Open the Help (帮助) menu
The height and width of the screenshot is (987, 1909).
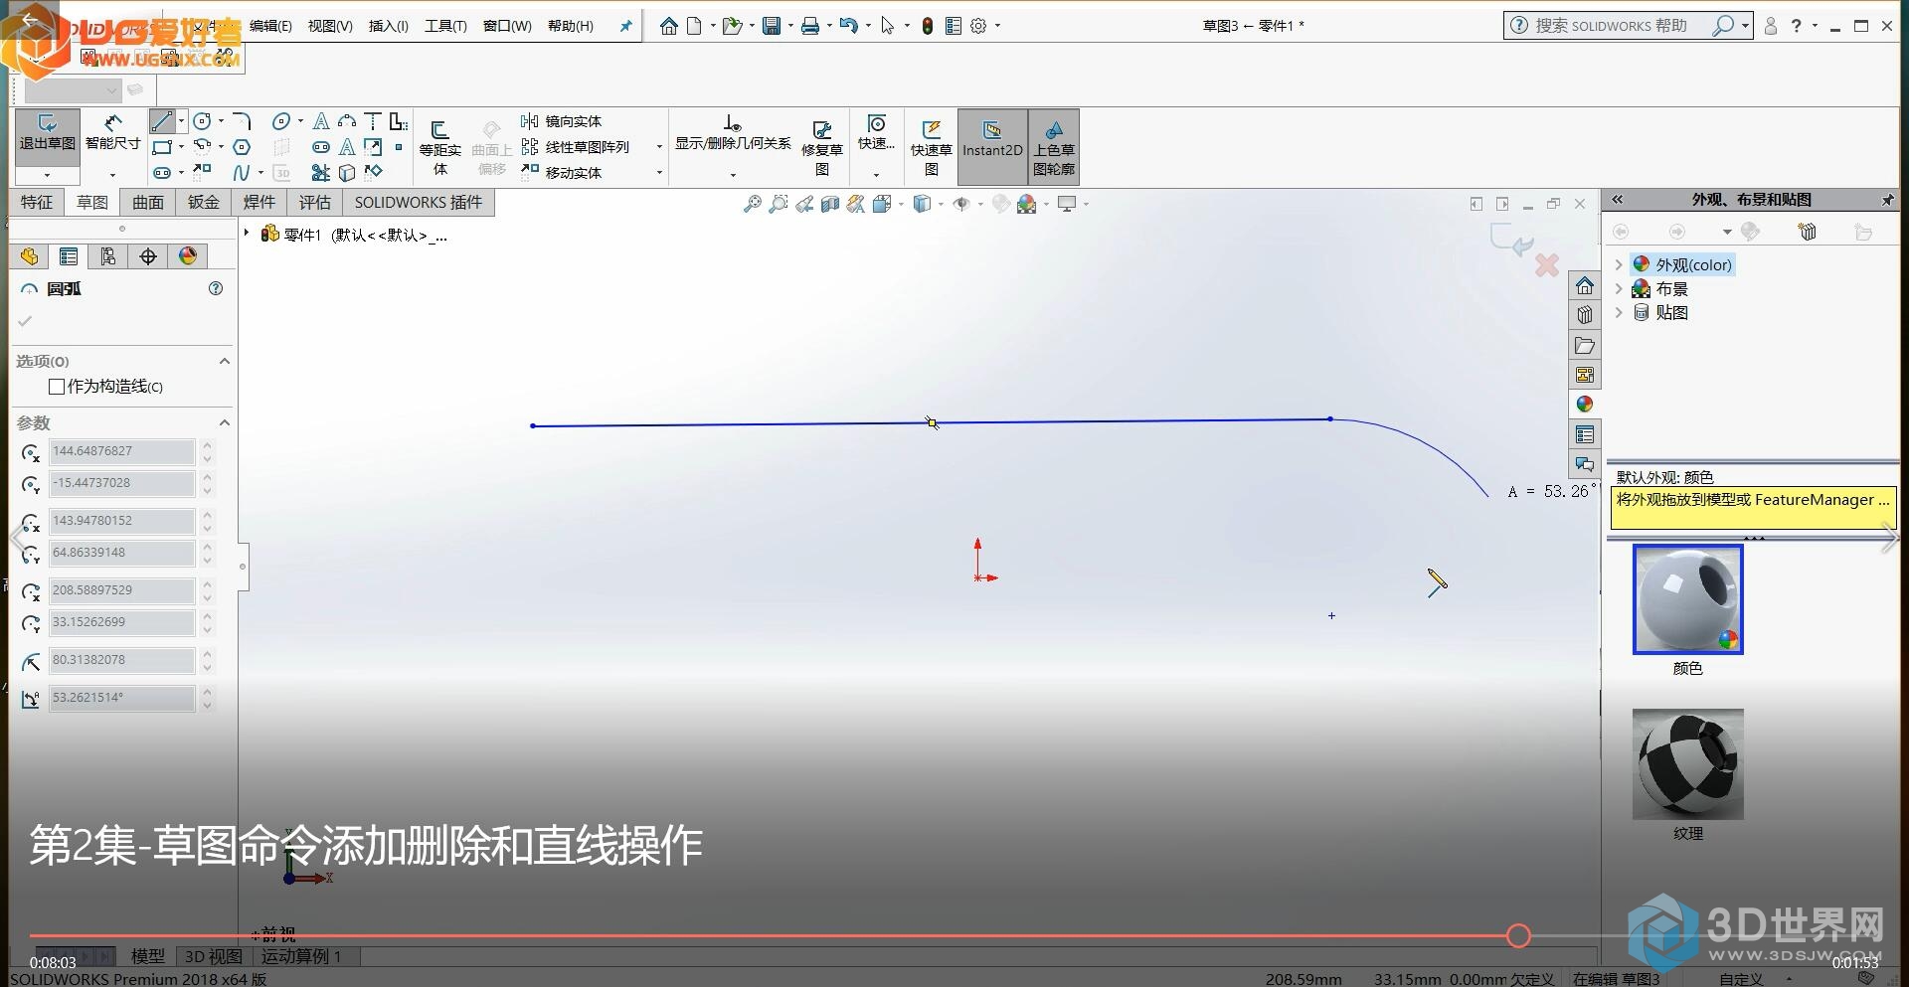pyautogui.click(x=571, y=26)
